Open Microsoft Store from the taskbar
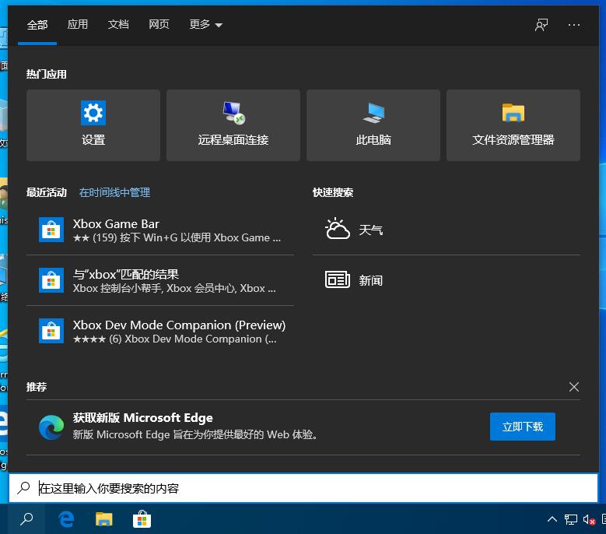 (x=141, y=519)
